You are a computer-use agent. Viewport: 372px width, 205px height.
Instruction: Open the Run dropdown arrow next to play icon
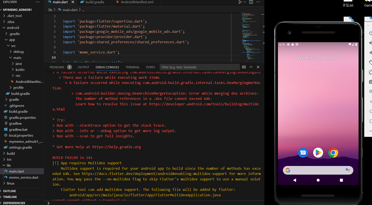pyautogui.click(x=245, y=2)
